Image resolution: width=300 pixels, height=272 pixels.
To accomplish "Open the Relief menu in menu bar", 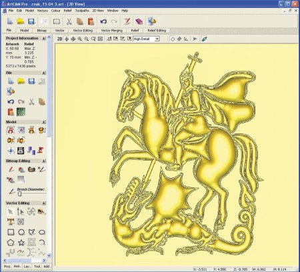I will [x=67, y=11].
